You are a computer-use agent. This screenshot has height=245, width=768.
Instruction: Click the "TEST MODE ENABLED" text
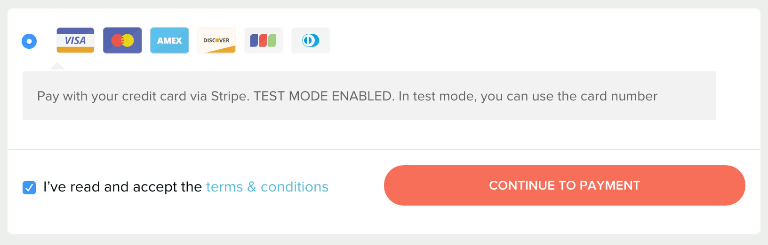point(323,96)
